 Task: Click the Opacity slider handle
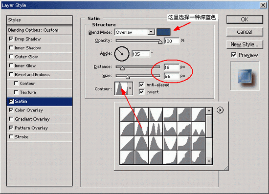tap(160, 42)
